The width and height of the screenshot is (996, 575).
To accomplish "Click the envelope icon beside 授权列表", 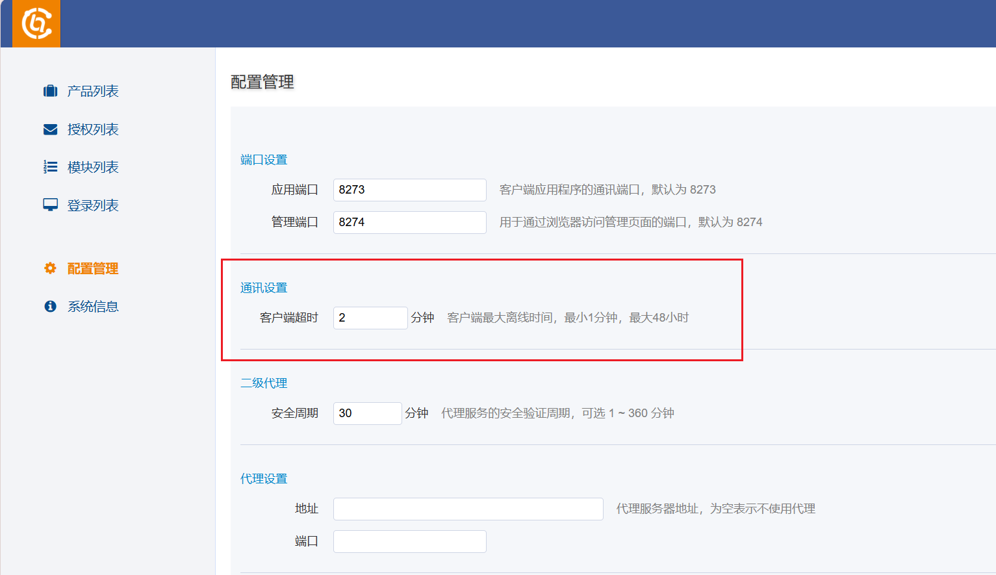I will tap(50, 129).
